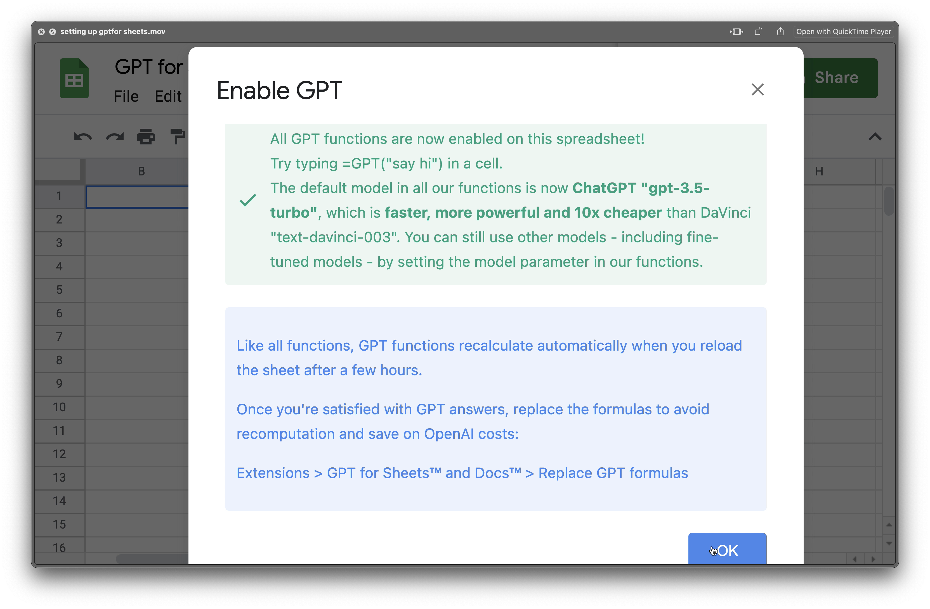The width and height of the screenshot is (930, 609).
Task: Select column B header
Action: pos(141,171)
